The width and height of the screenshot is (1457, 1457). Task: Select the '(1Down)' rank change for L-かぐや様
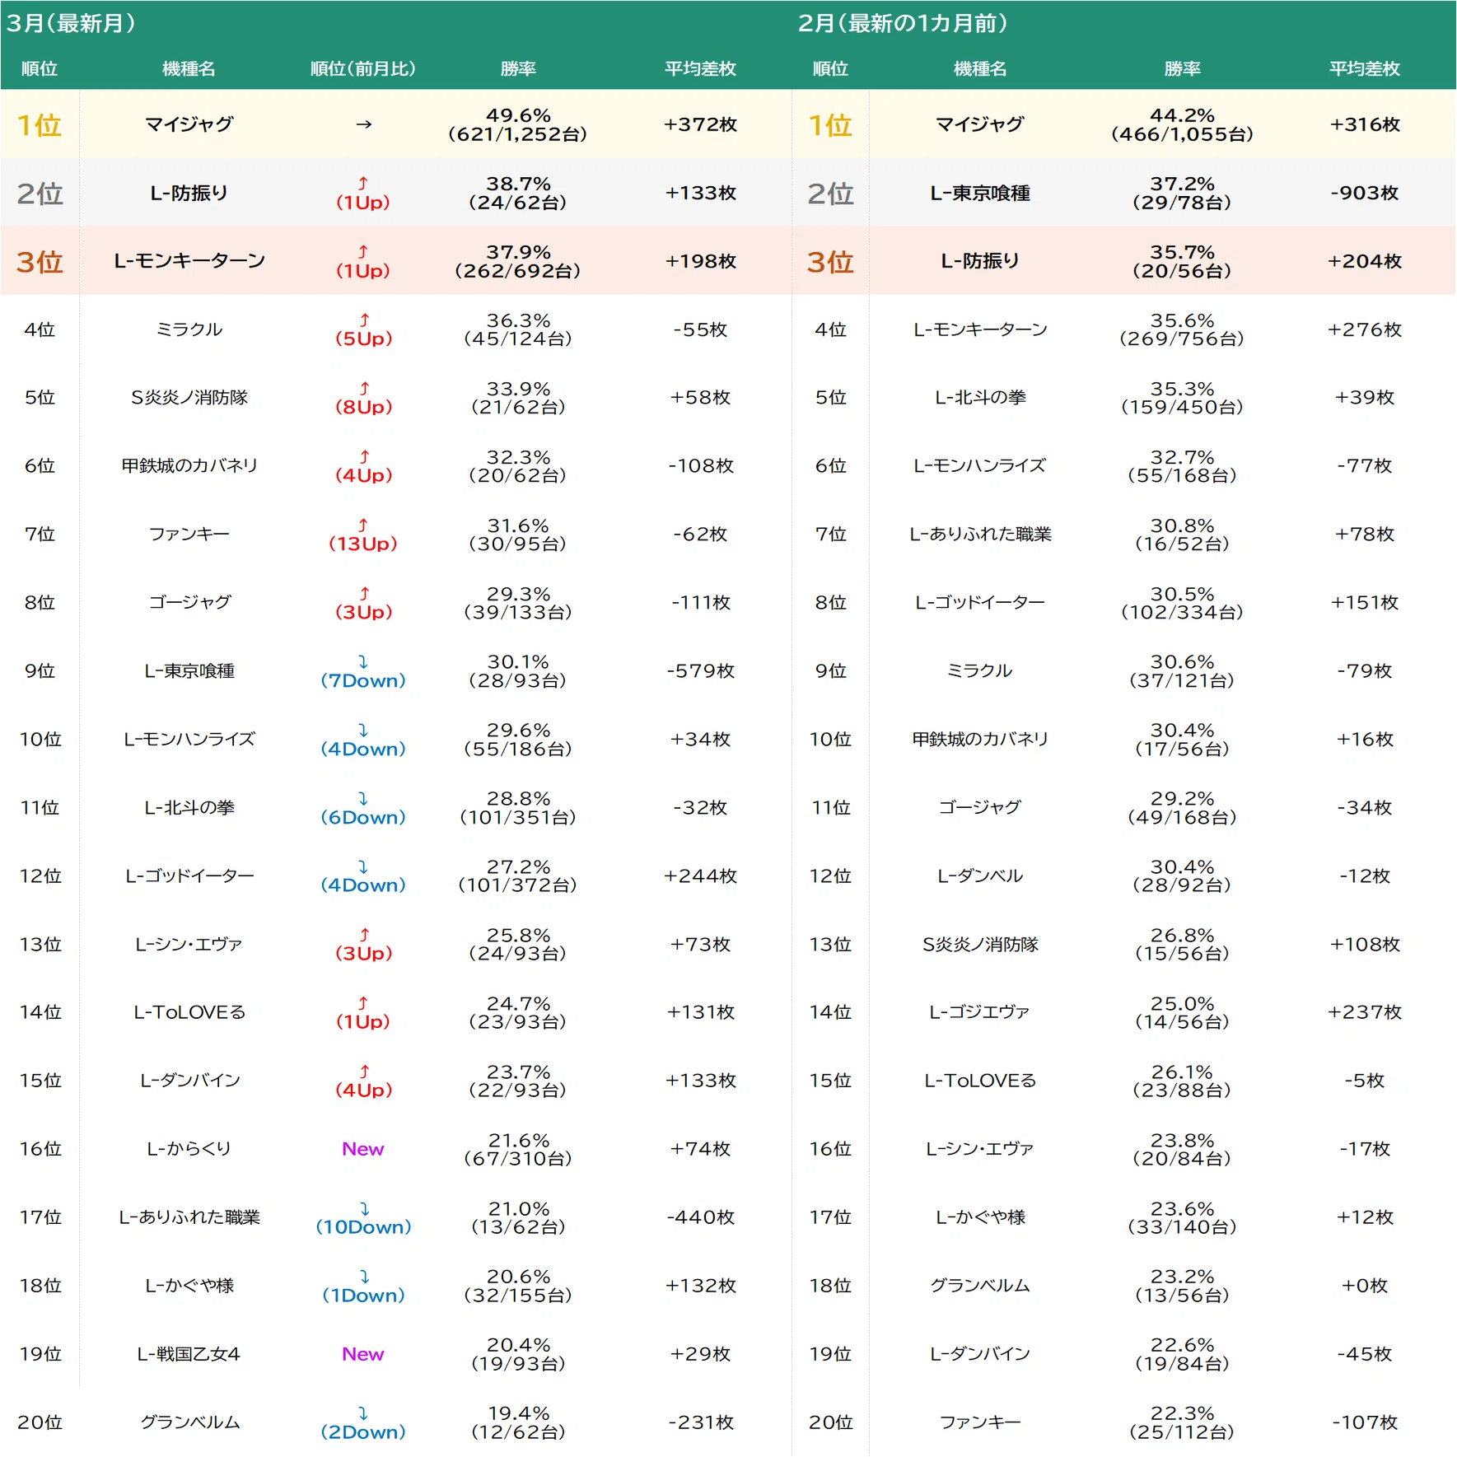coord(363,1286)
